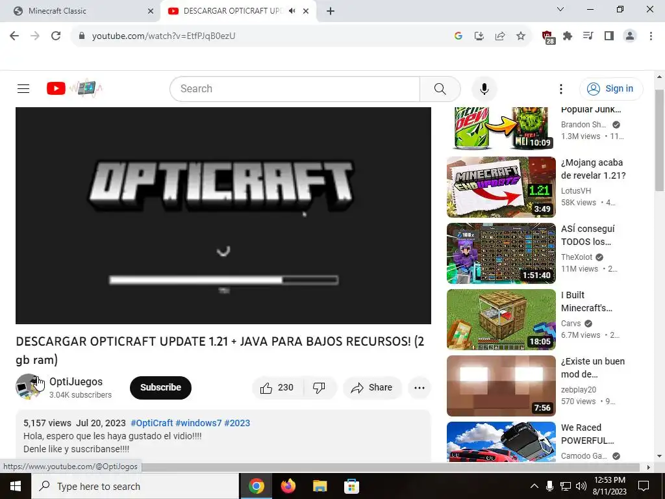Switch to the Minecraft Classic tab

81,11
